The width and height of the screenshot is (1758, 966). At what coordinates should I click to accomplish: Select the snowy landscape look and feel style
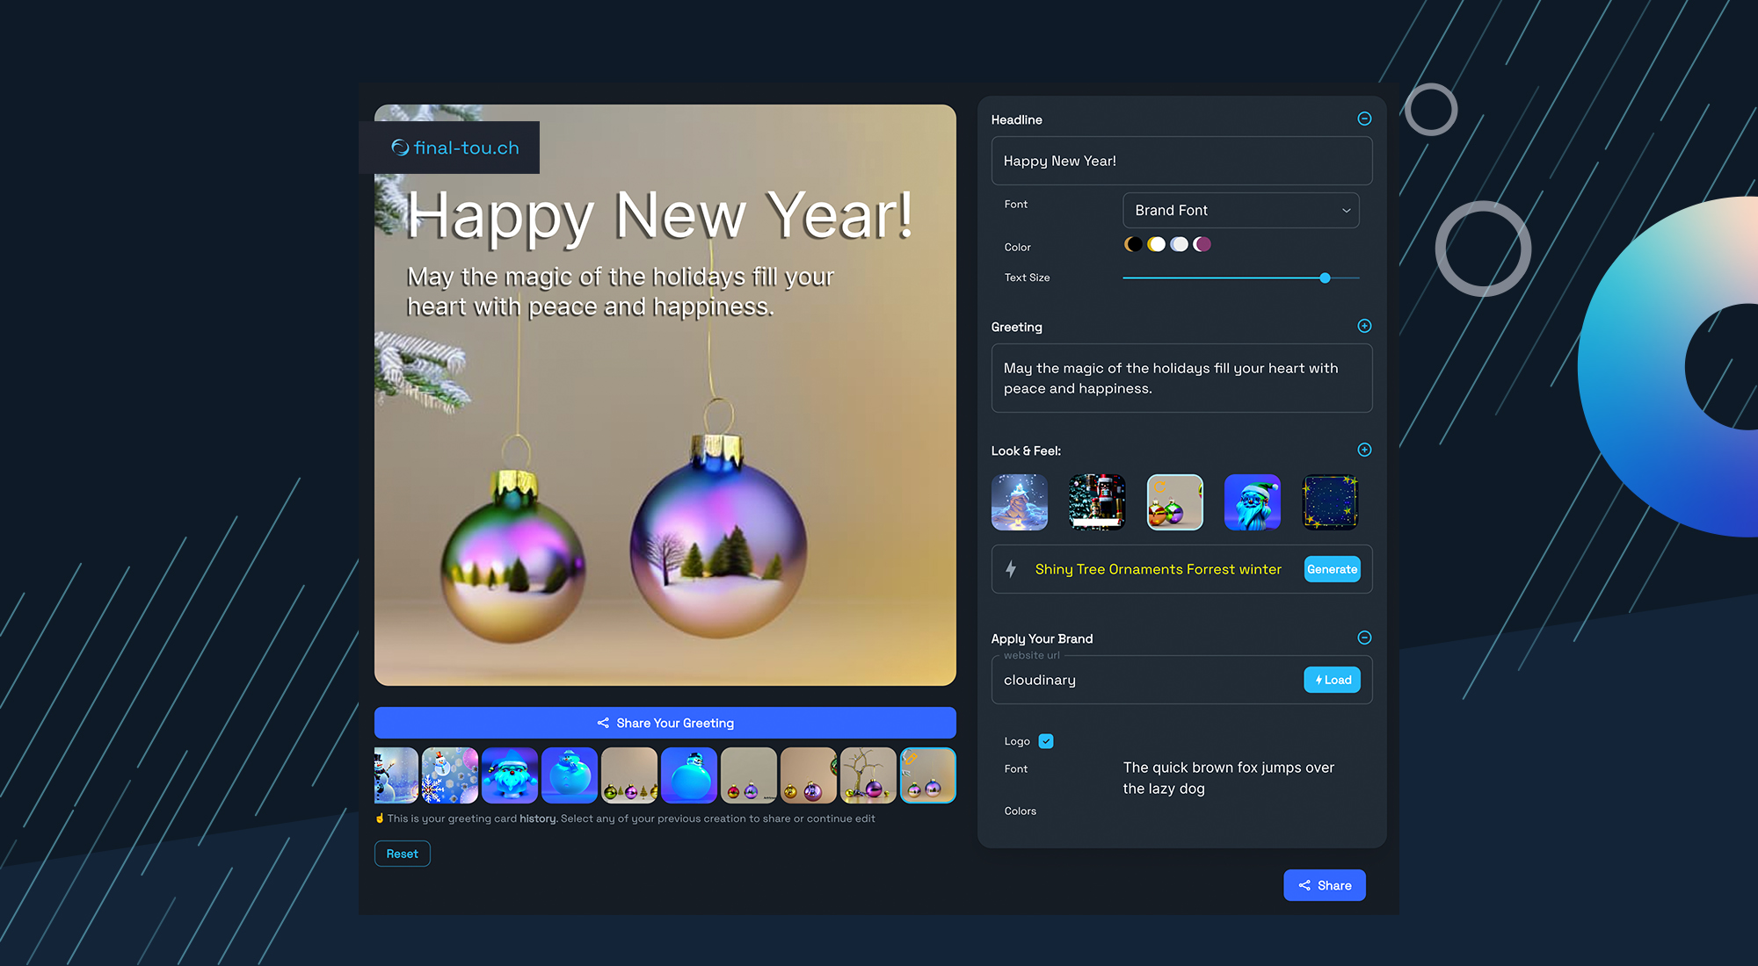[1020, 501]
